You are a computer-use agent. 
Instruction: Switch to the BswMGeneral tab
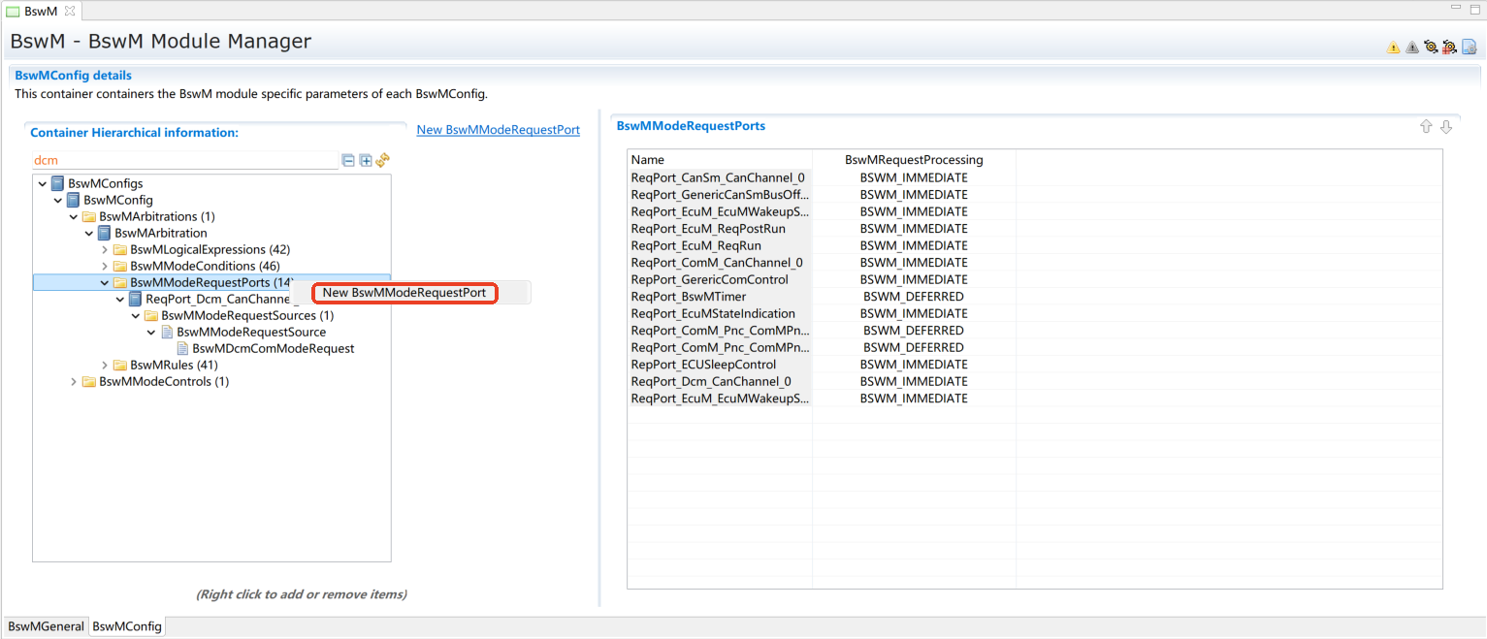(x=46, y=626)
